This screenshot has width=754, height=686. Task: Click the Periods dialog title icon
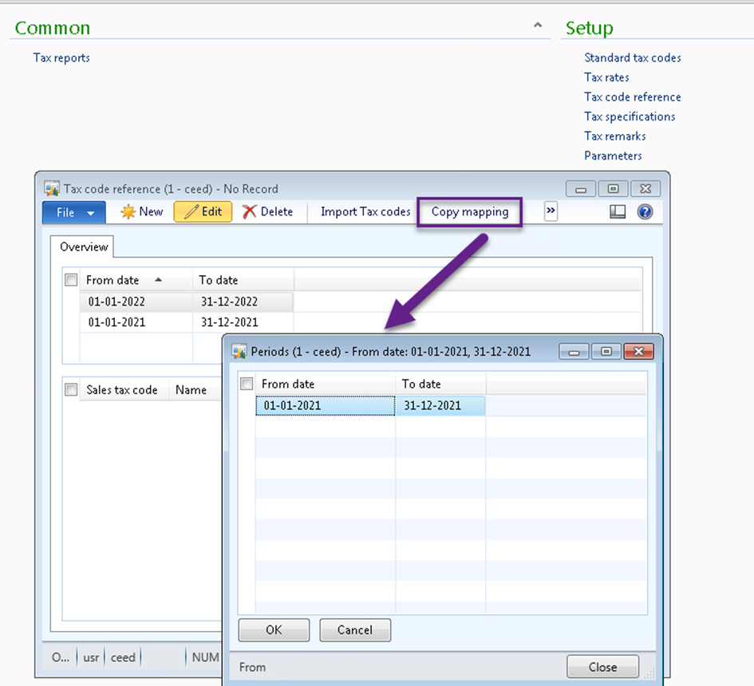click(239, 352)
